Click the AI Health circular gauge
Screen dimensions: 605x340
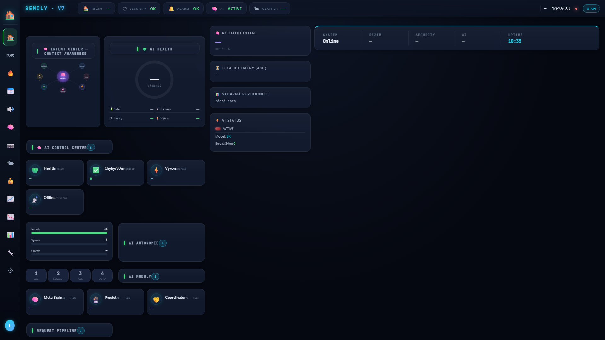(x=154, y=80)
